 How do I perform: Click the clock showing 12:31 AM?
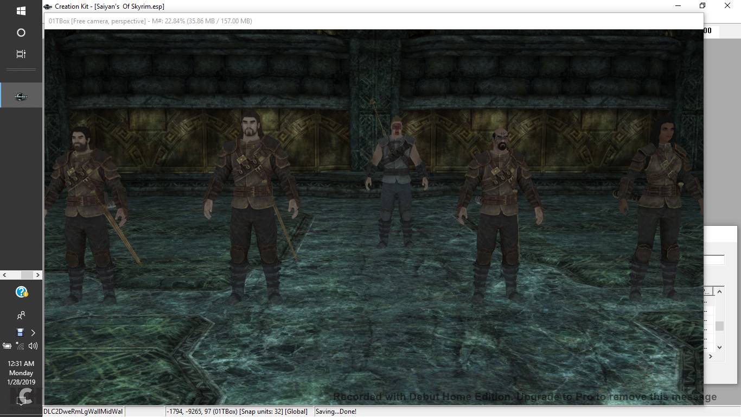21,372
